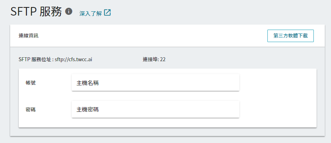331x143 pixels.
Task: Focus the 主機名稱 account field
Action: tap(155, 82)
